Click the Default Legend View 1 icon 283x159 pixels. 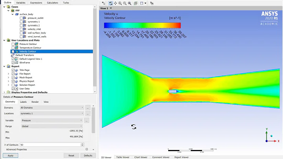(17, 59)
